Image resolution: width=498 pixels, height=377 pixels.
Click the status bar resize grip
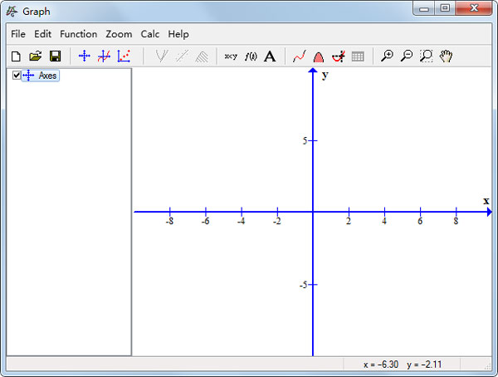tap(487, 366)
